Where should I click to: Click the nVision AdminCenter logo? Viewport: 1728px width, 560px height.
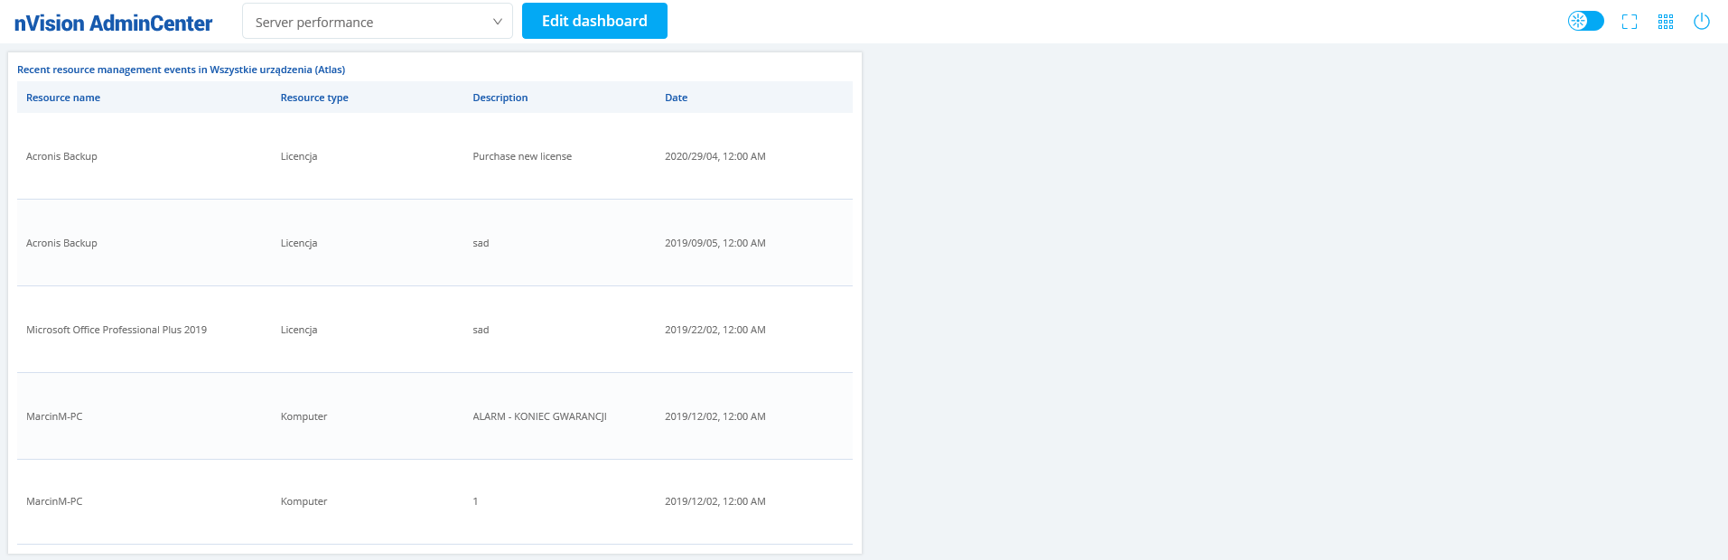coord(114,23)
